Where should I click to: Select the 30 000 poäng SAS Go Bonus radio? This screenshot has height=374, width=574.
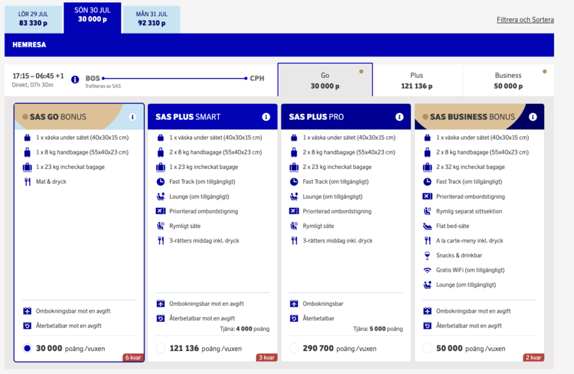27,348
